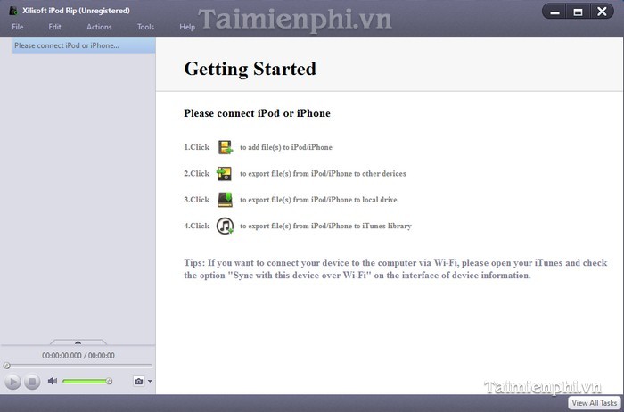Open the Actions menu
Image resolution: width=624 pixels, height=412 pixels.
click(99, 27)
